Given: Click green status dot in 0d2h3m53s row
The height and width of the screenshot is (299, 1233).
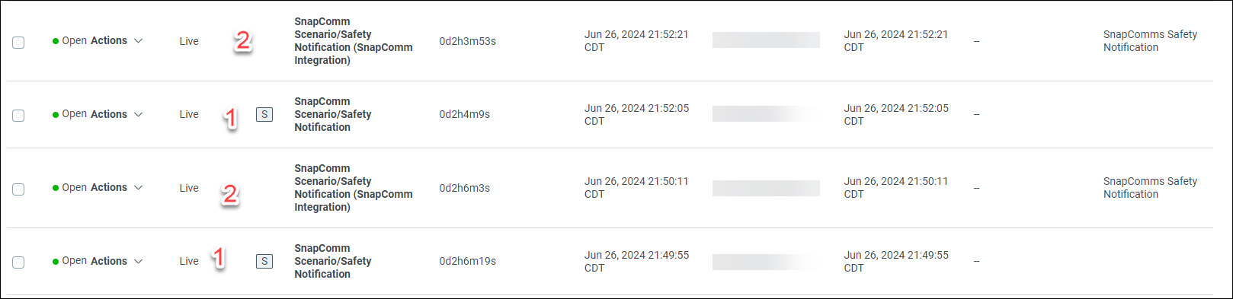Looking at the screenshot, I should [x=56, y=41].
